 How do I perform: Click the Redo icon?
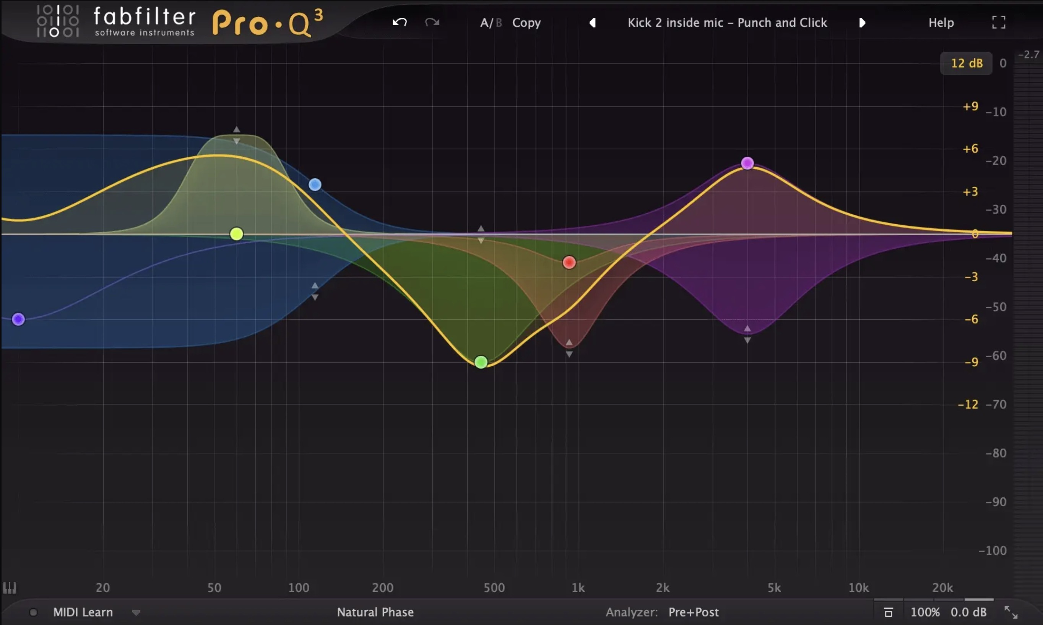tap(431, 22)
